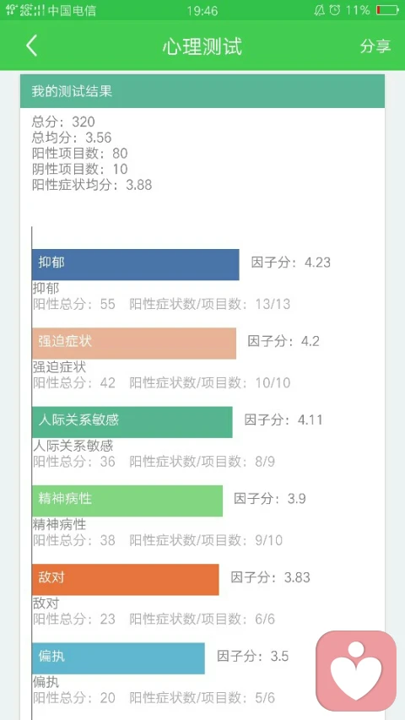Select the blue 抑郁 bar
This screenshot has width=405, height=720.
(136, 264)
